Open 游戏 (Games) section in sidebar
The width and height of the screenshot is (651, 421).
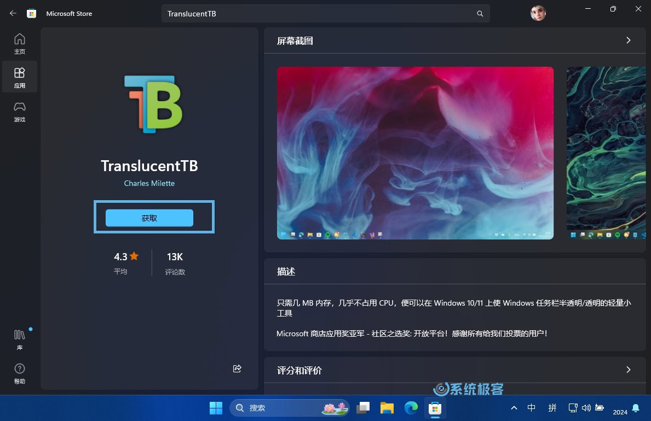point(20,112)
